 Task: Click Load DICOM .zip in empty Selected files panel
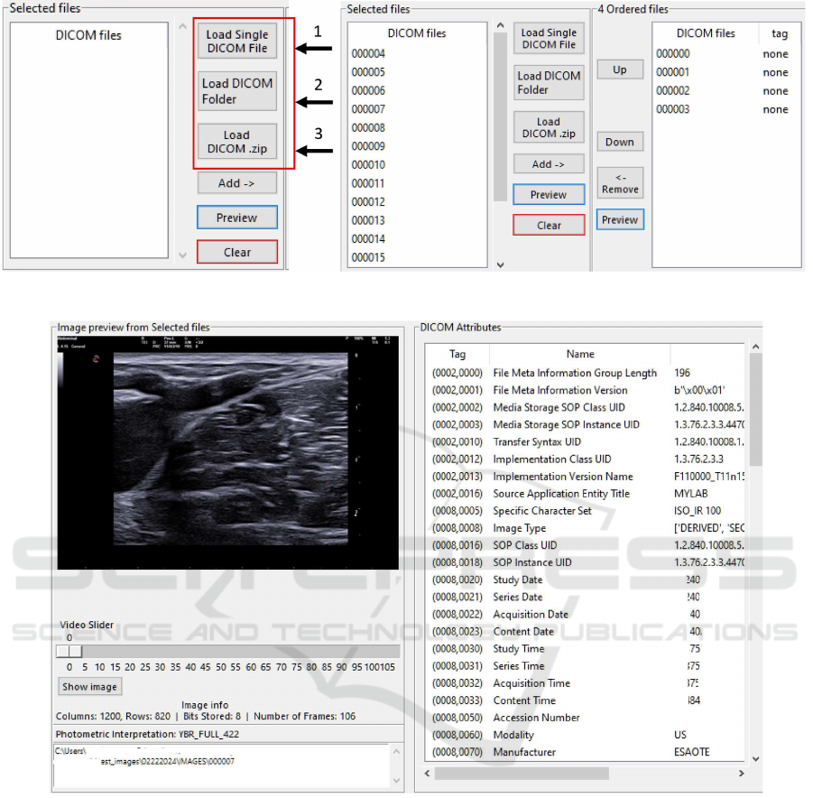237,141
